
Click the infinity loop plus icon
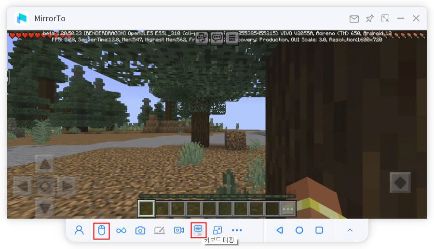pyautogui.click(x=121, y=230)
